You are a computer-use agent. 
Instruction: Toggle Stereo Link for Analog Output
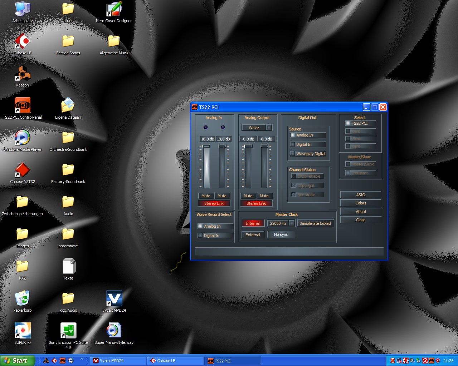[x=256, y=203]
